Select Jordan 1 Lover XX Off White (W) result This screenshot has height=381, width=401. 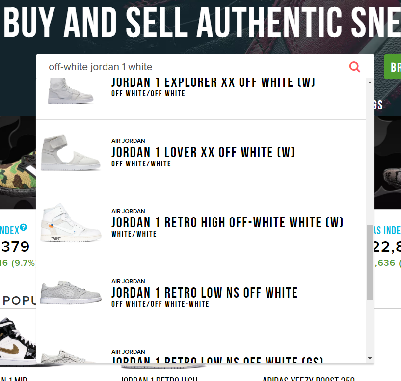[203, 152]
